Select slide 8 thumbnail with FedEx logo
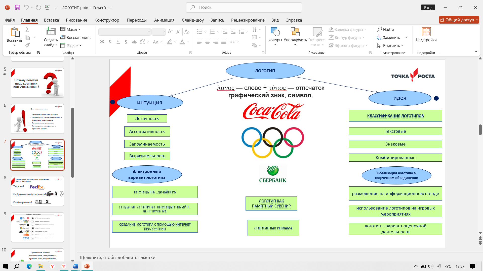 [37, 191]
